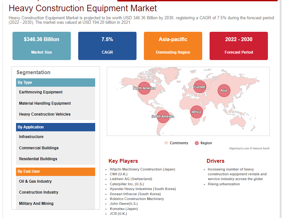Image resolution: width=282 pixels, height=218 pixels.
Task: Select Earthmoving Equipment under By Type
Action: (41, 92)
